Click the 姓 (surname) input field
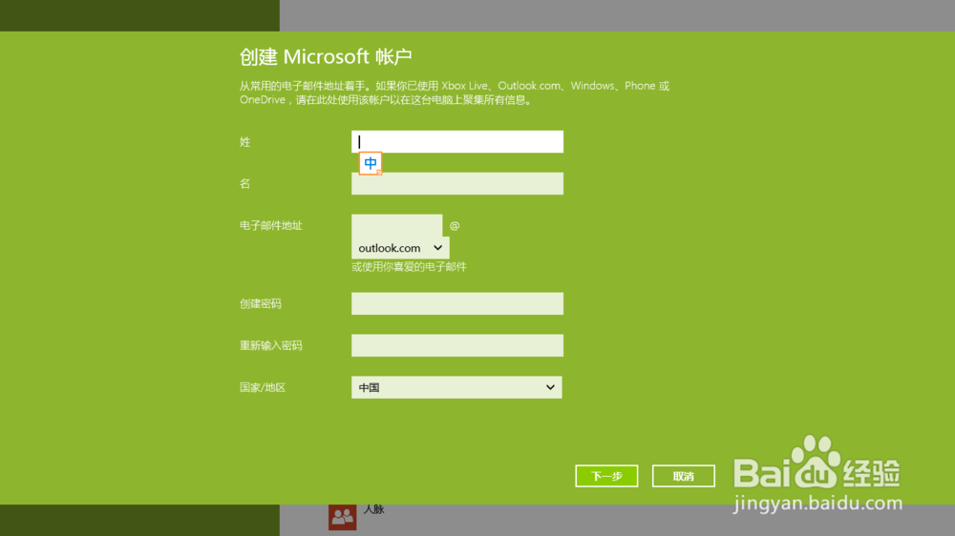Viewport: 955px width, 536px height. pos(456,142)
